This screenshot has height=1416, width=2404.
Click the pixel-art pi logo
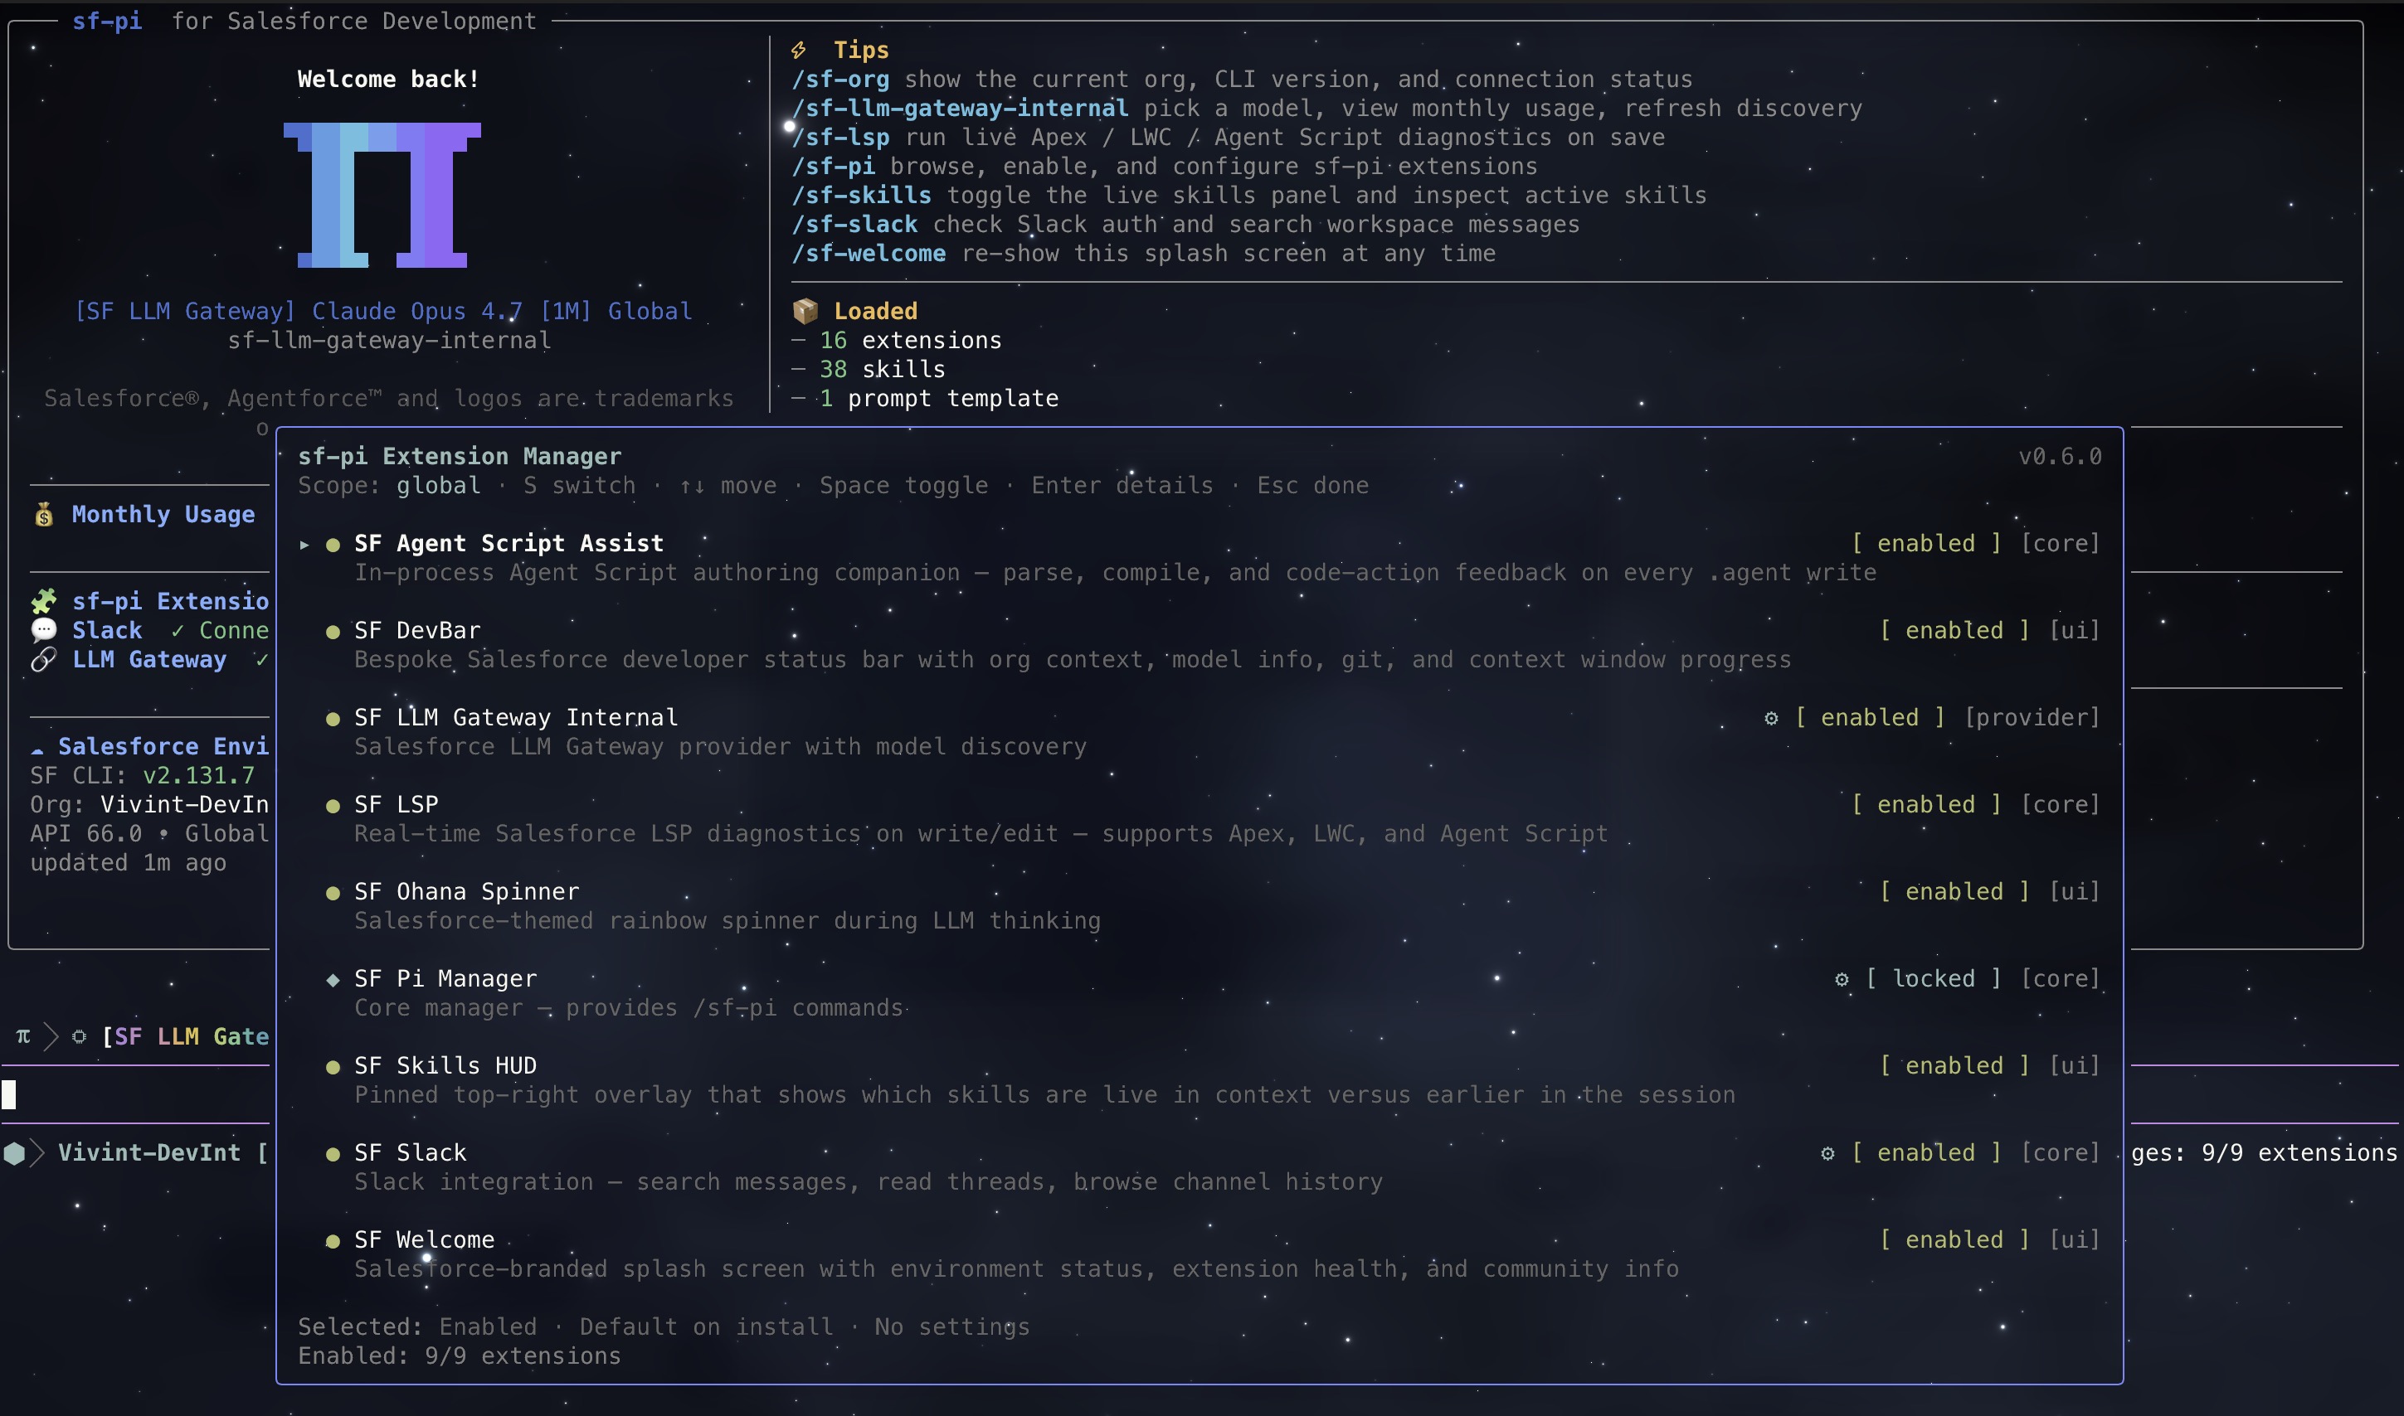[x=382, y=195]
